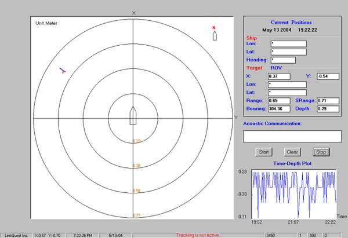This screenshot has height=238, width=348.
Task: Select the target Range field
Action: click(280, 101)
